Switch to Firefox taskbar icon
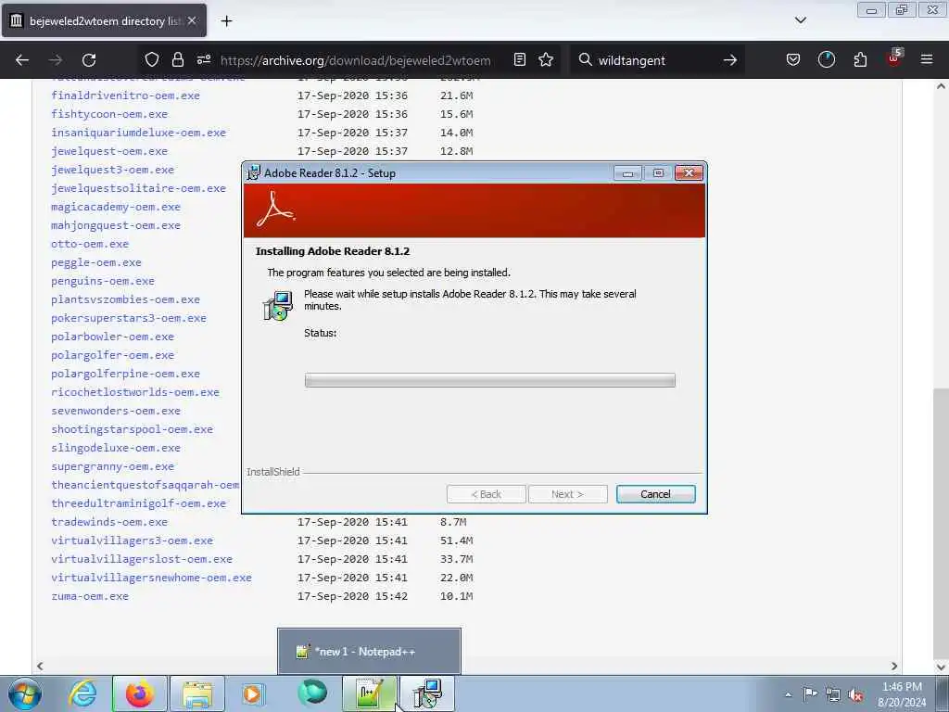The height and width of the screenshot is (712, 949). click(139, 693)
